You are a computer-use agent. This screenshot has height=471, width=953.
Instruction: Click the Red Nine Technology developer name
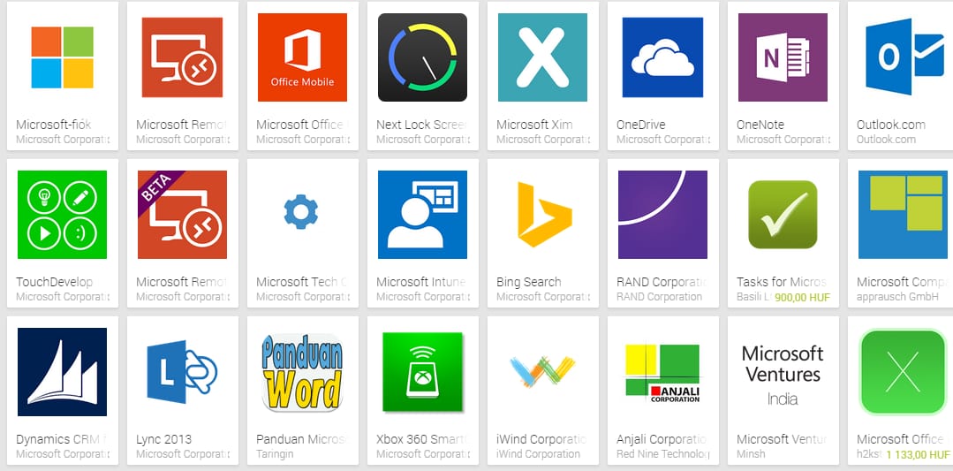tap(662, 454)
